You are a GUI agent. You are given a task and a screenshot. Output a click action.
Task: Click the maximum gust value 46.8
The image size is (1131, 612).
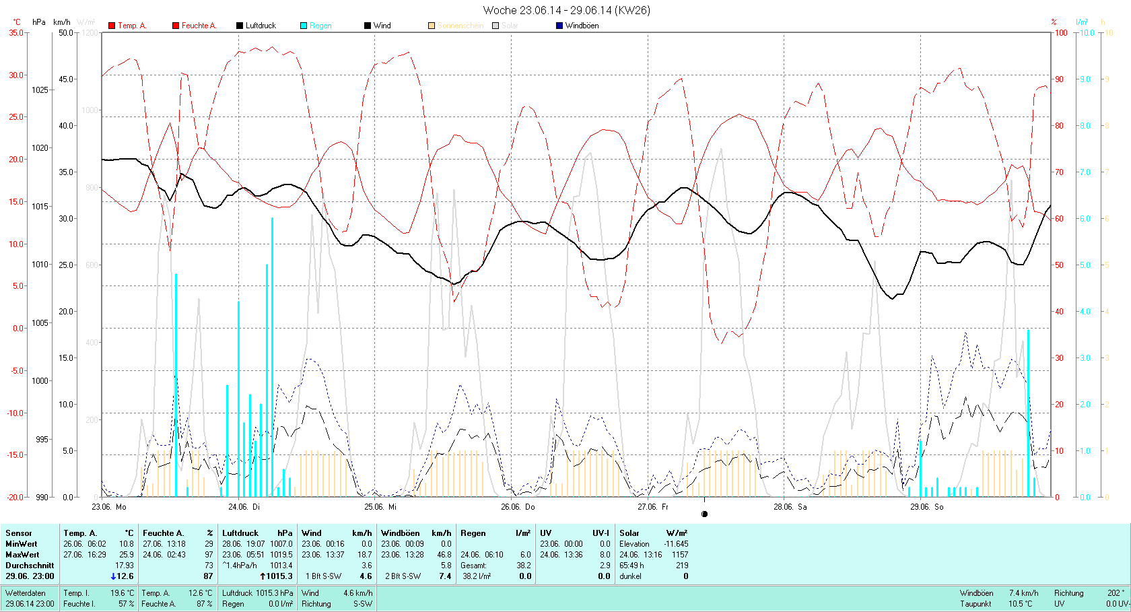tap(444, 555)
